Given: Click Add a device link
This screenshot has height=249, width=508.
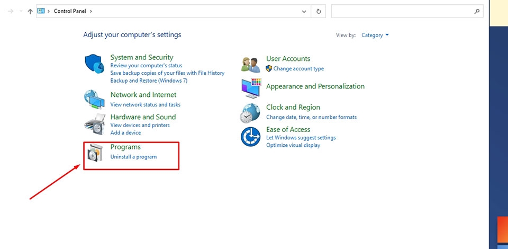Looking at the screenshot, I should (x=125, y=133).
